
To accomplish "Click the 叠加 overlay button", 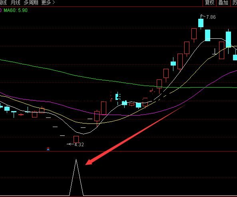I will click(x=223, y=3).
